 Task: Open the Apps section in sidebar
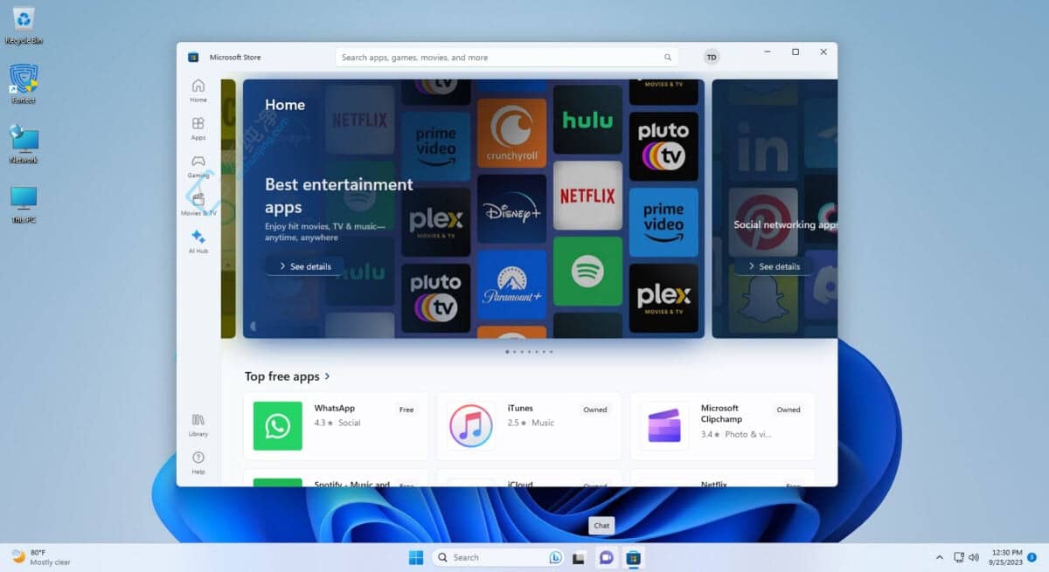[198, 128]
